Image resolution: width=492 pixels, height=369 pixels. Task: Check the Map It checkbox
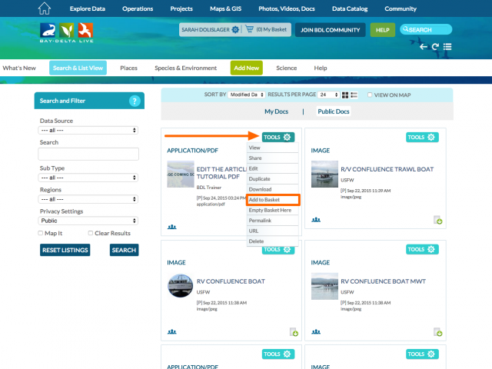tap(42, 233)
